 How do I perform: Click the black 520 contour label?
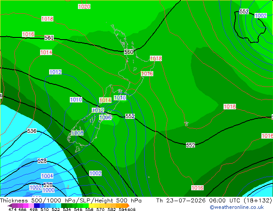click(x=48, y=185)
